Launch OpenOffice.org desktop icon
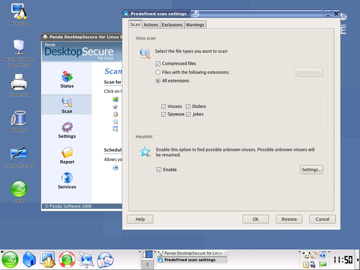The image size is (360, 270). [19, 157]
